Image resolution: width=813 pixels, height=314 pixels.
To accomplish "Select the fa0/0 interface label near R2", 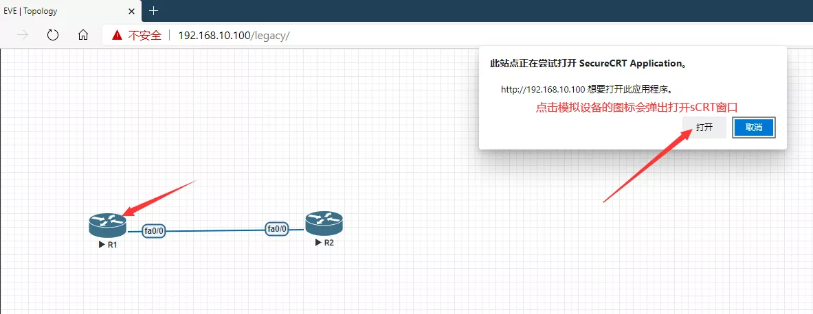I will [x=276, y=229].
